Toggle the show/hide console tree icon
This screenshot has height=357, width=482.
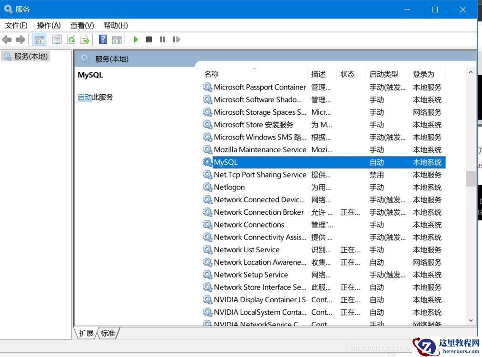[x=39, y=40]
